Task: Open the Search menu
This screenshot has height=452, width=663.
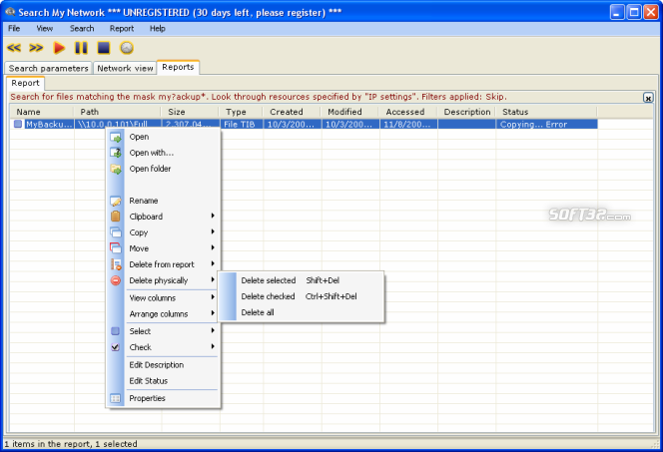Action: click(x=82, y=28)
